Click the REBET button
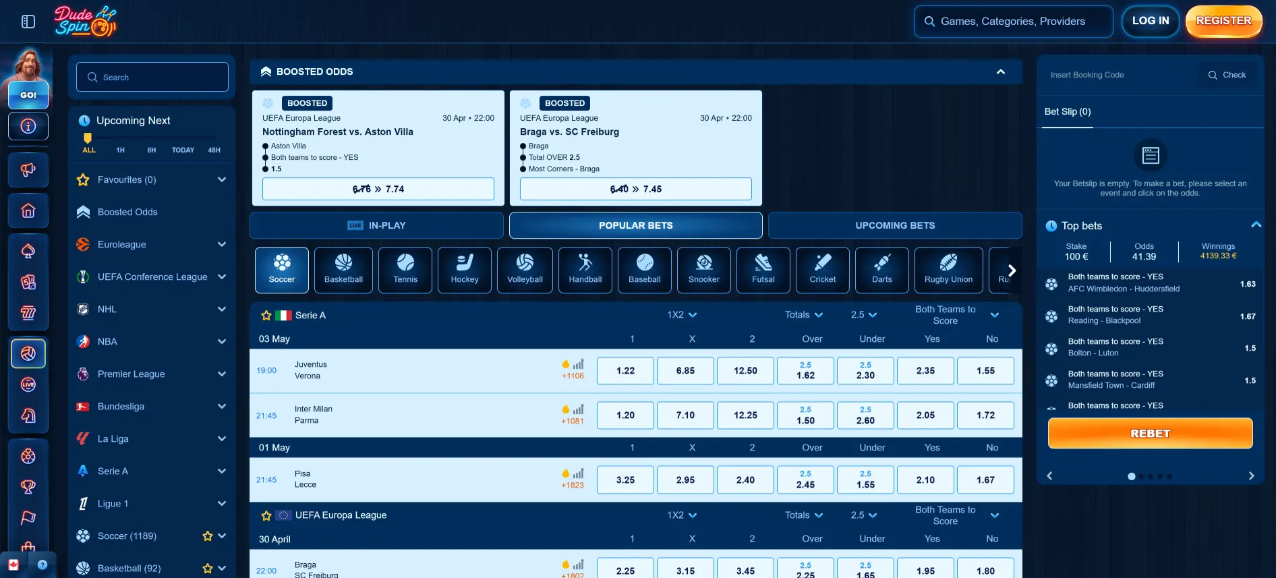The width and height of the screenshot is (1276, 578). pos(1150,434)
